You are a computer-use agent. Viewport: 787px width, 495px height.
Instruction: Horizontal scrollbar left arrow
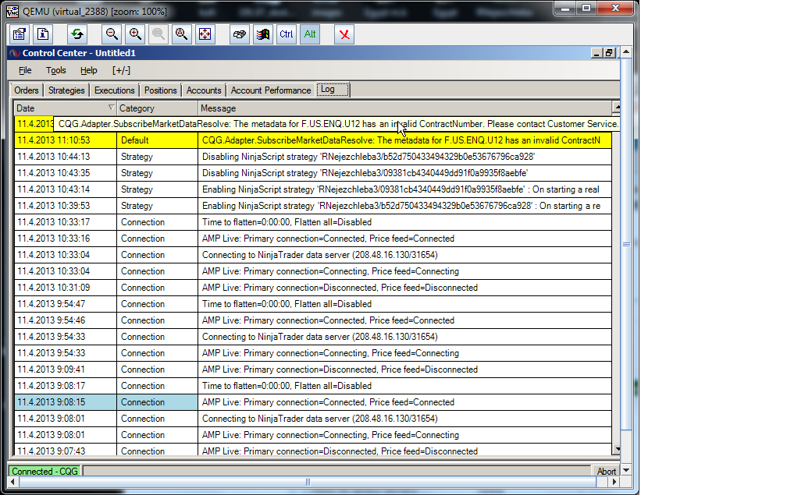[x=12, y=482]
